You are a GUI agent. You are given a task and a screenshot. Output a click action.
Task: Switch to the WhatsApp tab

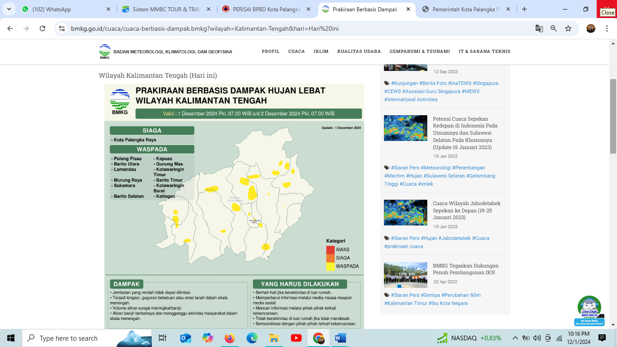pyautogui.click(x=66, y=9)
